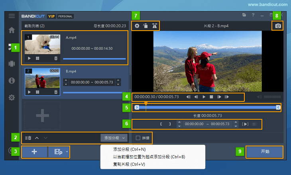Split the A.mp4 segment grid icon
The height and width of the screenshot is (175, 291).
coord(37,58)
